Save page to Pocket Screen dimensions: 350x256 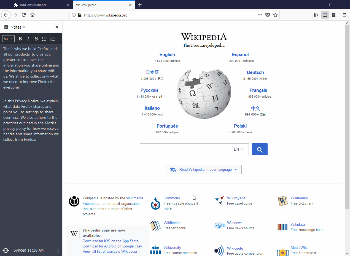(x=267, y=15)
